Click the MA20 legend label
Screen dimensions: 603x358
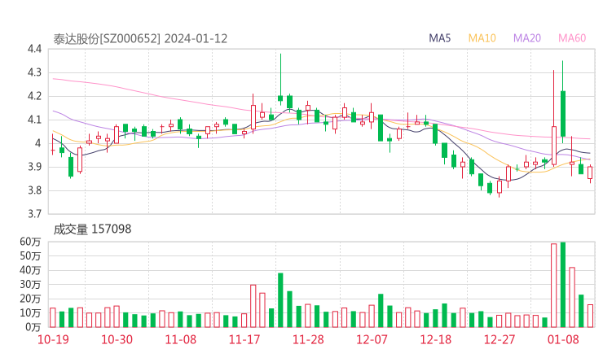coord(527,38)
